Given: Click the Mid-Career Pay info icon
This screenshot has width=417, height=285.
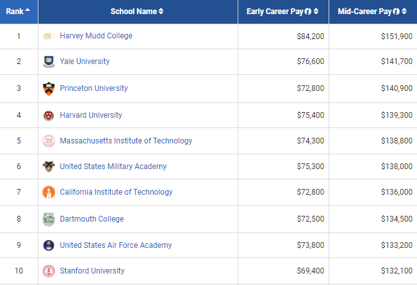Looking at the screenshot, I should tap(397, 12).
